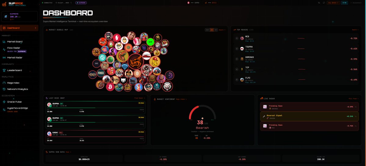The height and width of the screenshot is (166, 366).
Task: Click the Rage Index gauge icon
Action: tap(4, 83)
